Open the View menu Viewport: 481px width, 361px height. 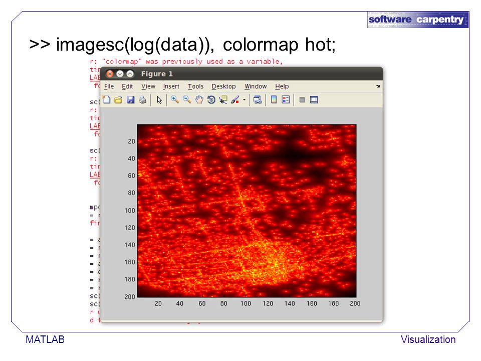(x=148, y=87)
